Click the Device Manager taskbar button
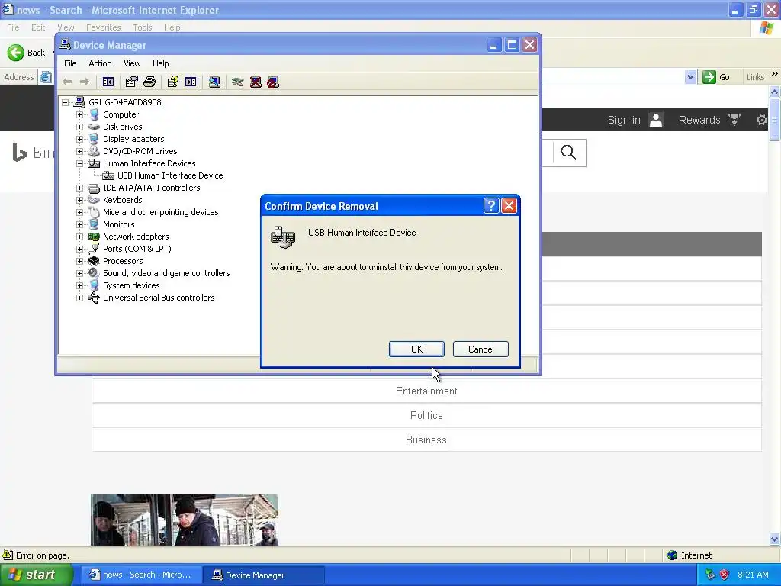Viewport: 781px width, 586px height. tap(264, 575)
